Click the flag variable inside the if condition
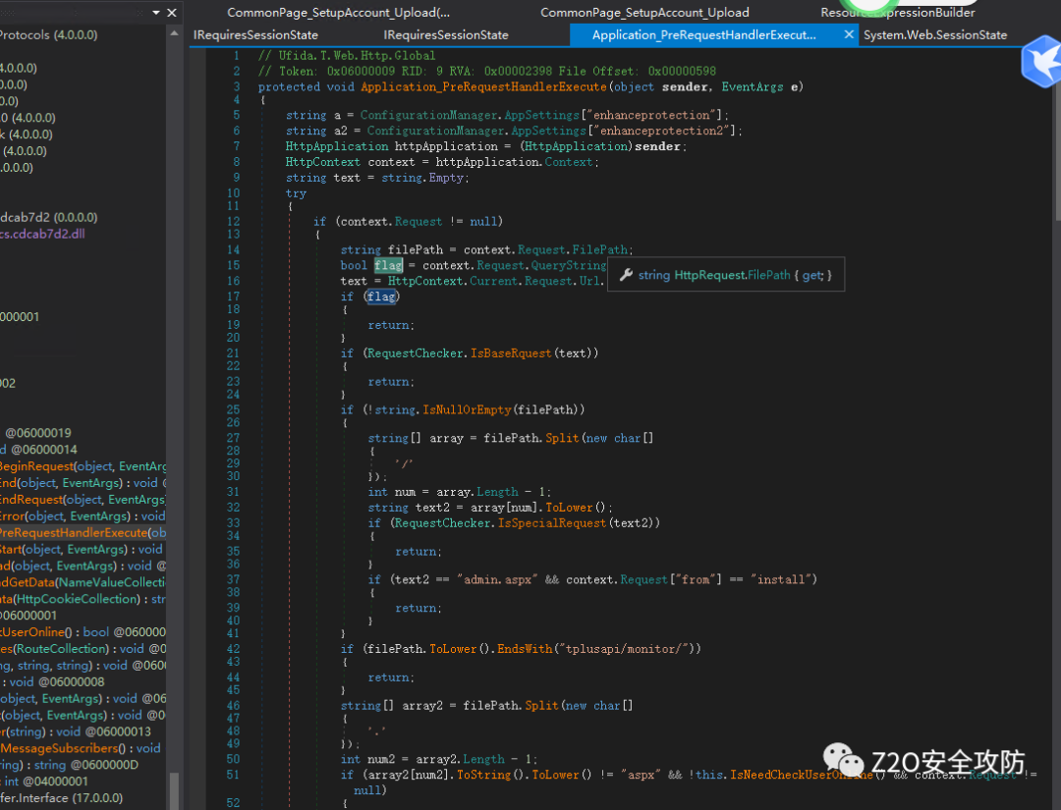1061x810 pixels. [382, 297]
